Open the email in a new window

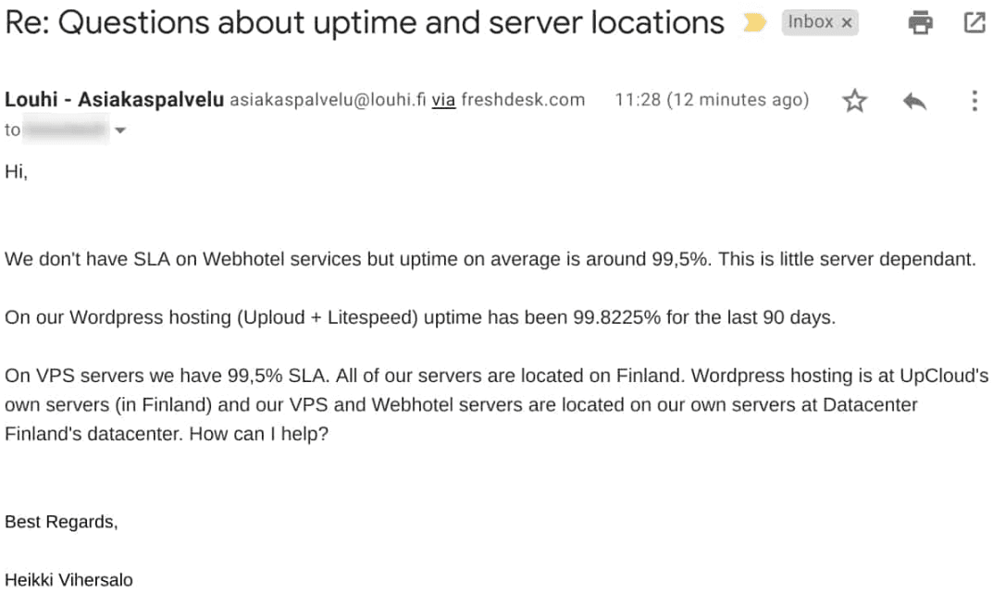pos(974,23)
